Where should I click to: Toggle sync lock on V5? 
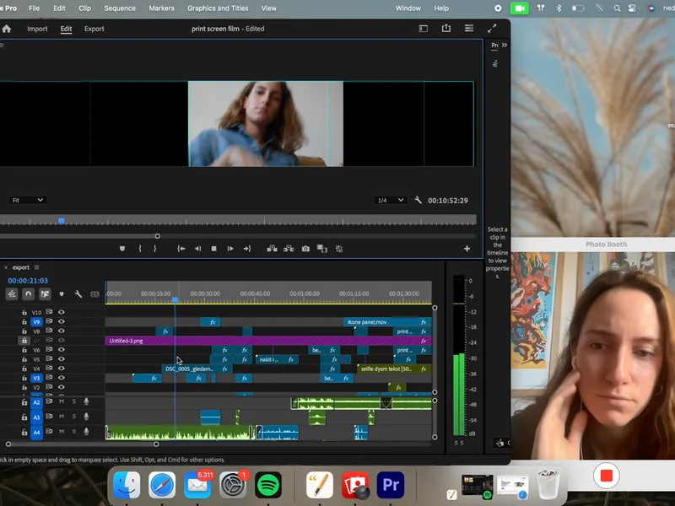[49, 359]
